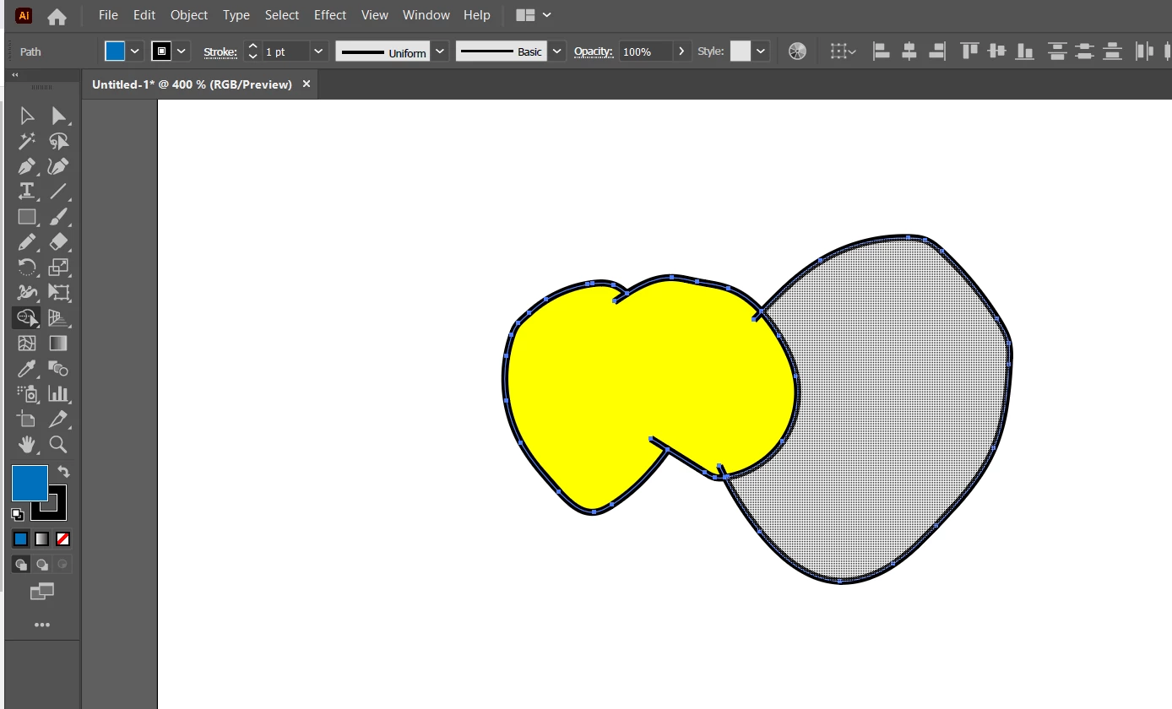Pick the Mesh tool
The image size is (1172, 709).
point(27,344)
